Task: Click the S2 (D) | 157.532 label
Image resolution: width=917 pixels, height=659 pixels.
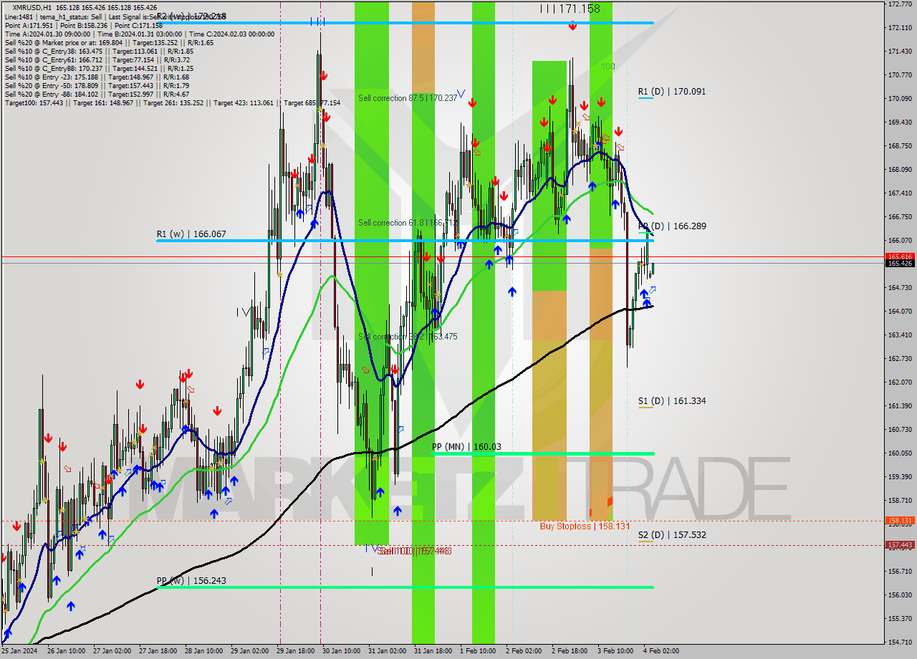Action: coord(672,535)
